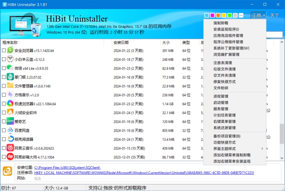285x191 pixels.
Task: Click the scroll up arrow of program list
Action: tap(282, 42)
